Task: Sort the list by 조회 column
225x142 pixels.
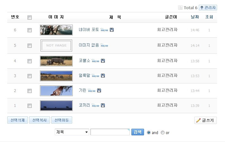Action: coord(209,17)
